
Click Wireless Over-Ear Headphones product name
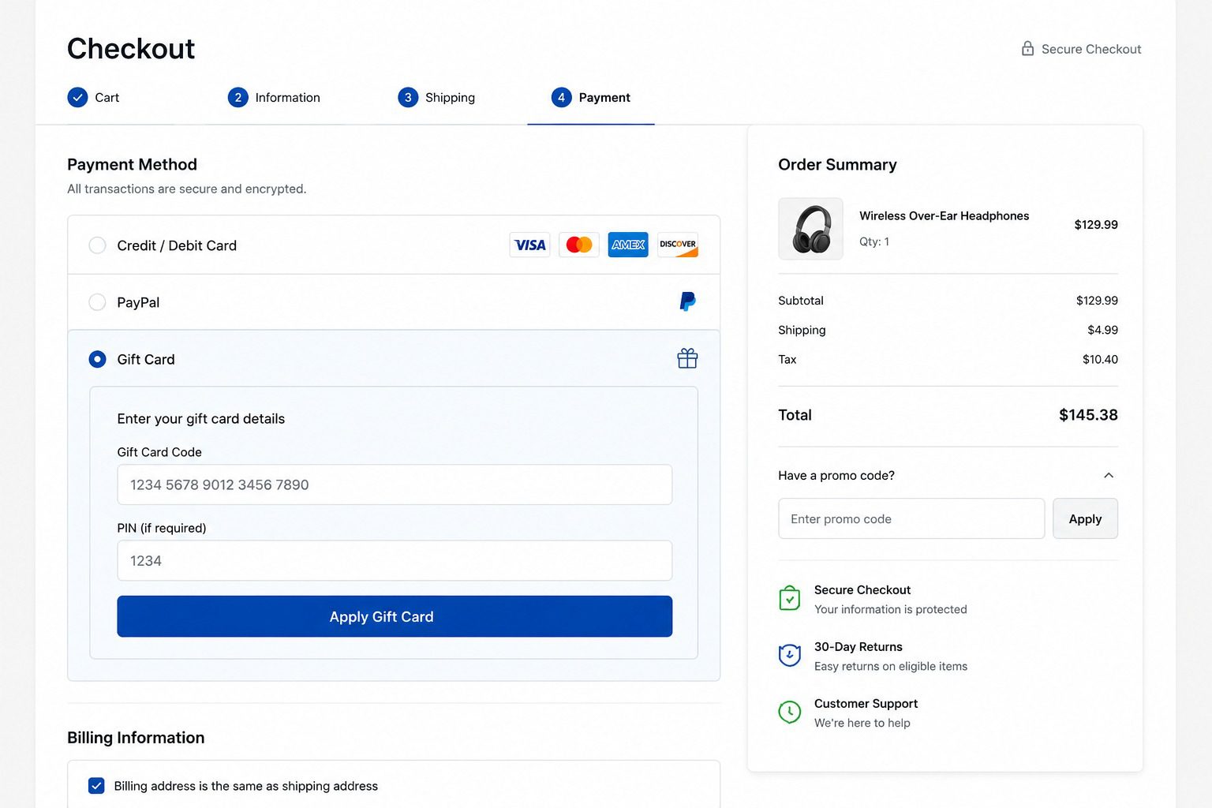tap(944, 215)
